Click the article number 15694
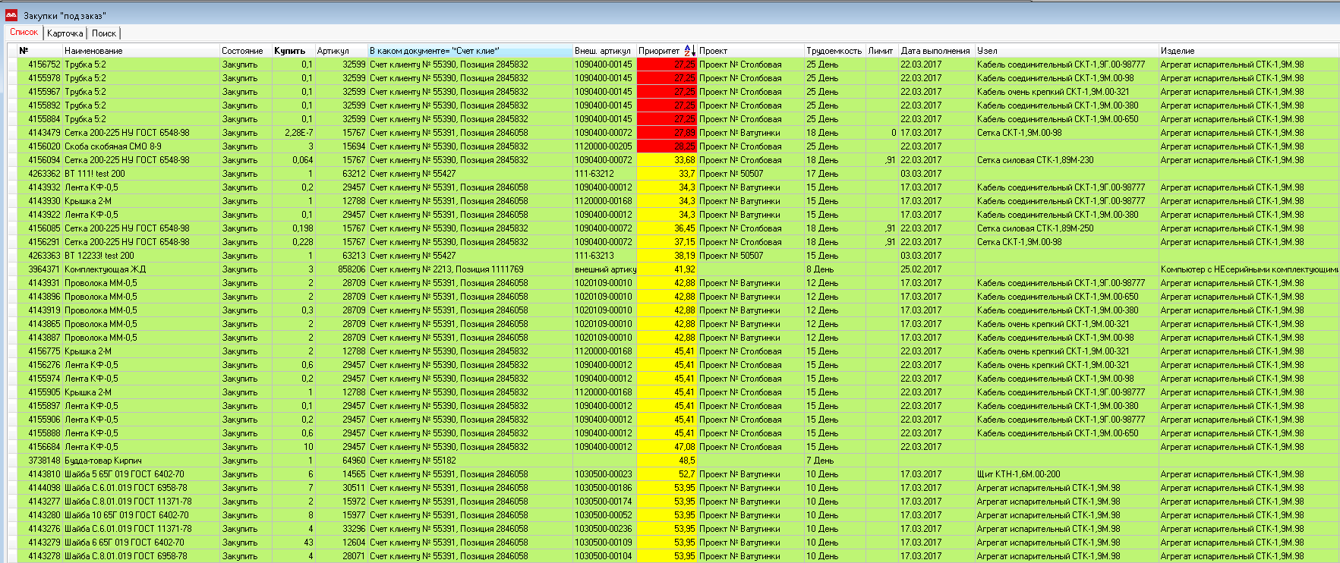 pyautogui.click(x=354, y=146)
